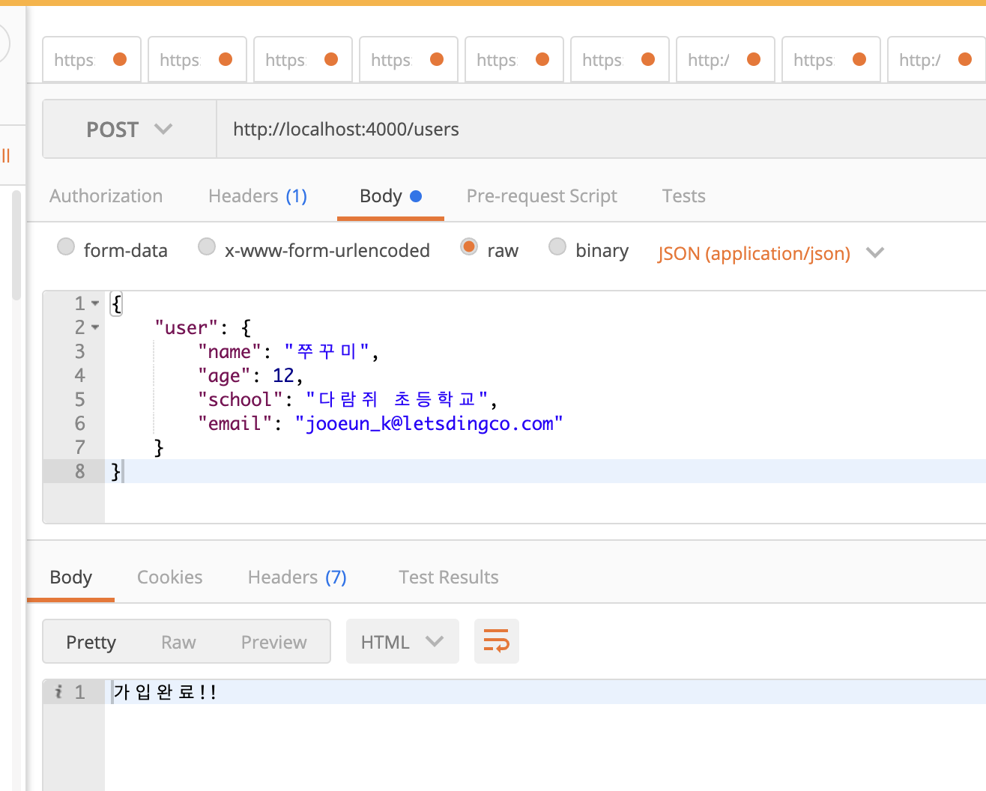This screenshot has height=791, width=986.
Task: Select the form-data radio button
Action: (x=66, y=246)
